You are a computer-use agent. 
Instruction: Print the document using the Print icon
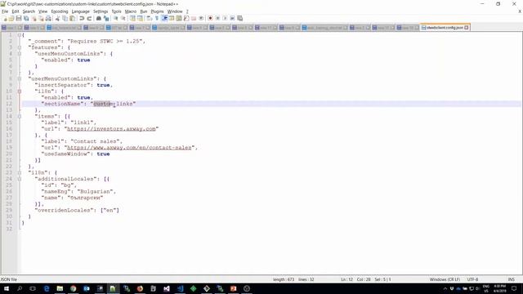pyautogui.click(x=48, y=18)
